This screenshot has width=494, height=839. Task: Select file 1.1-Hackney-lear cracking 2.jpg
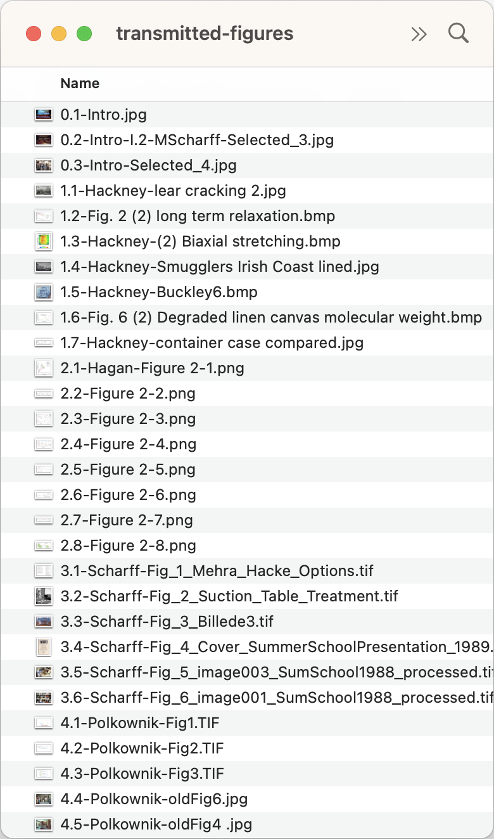coord(173,191)
